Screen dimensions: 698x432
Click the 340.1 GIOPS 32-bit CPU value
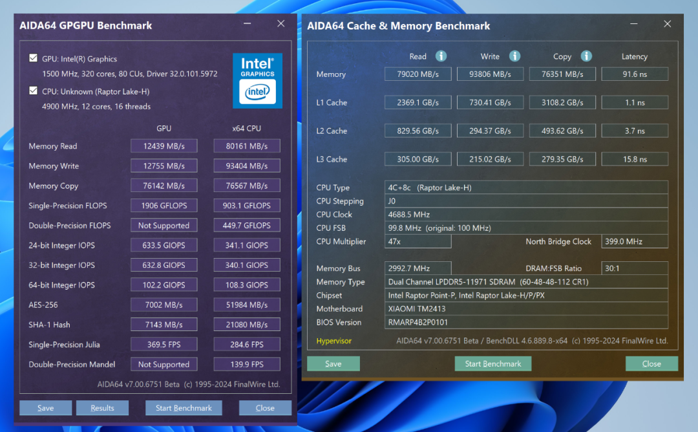[247, 265]
